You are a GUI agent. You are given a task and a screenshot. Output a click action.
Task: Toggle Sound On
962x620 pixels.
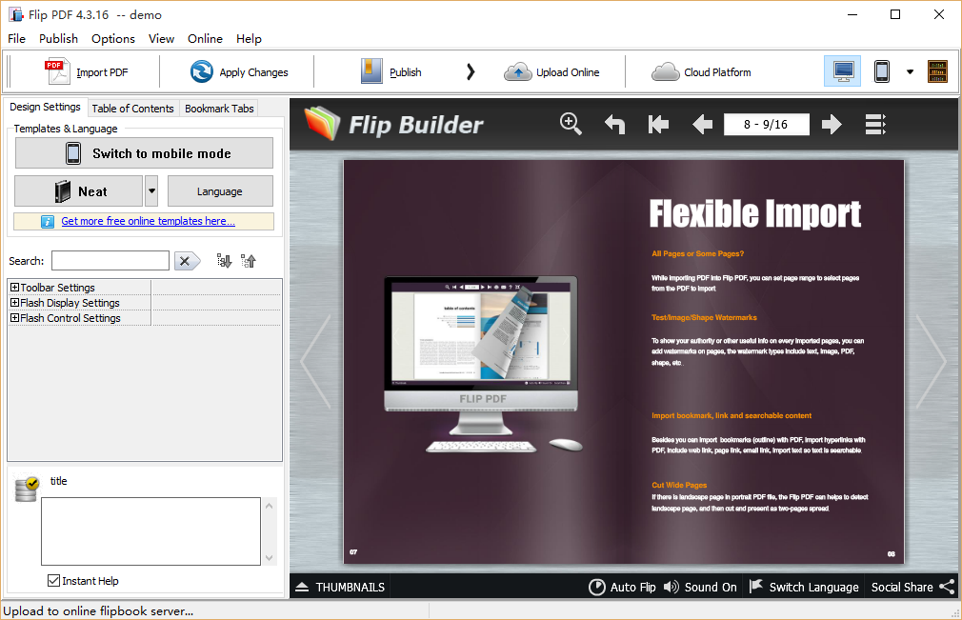(x=700, y=587)
